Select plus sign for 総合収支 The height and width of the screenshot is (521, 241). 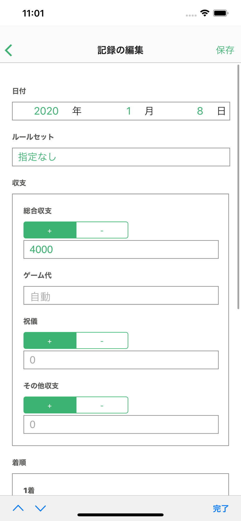click(50, 230)
